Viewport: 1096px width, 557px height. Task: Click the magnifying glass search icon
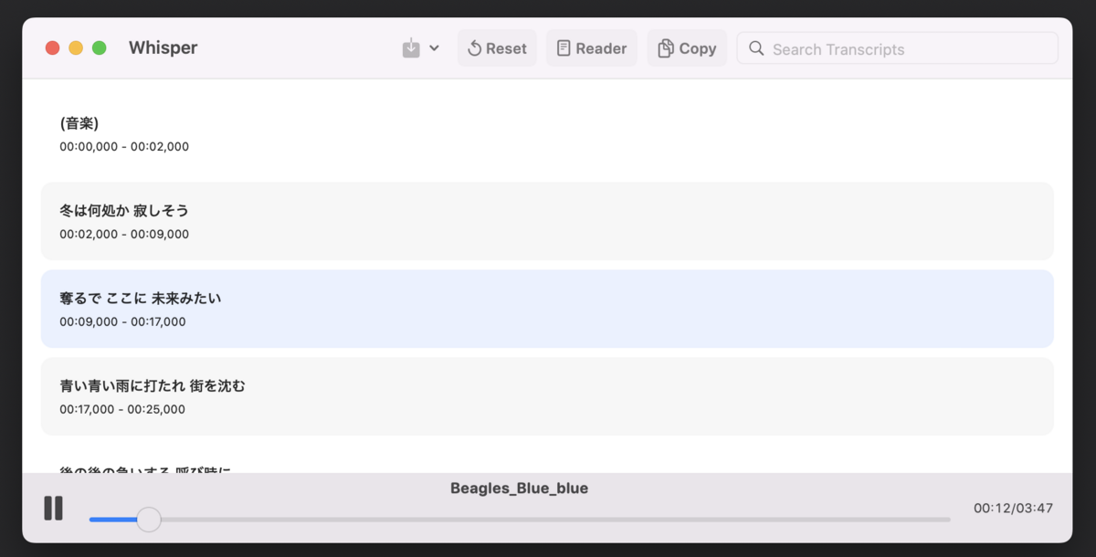click(756, 48)
